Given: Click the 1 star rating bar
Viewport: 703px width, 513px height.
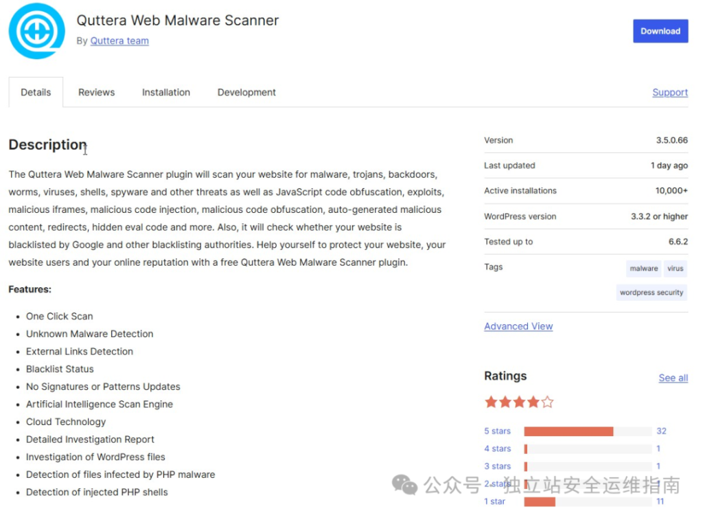Looking at the screenshot, I should point(588,502).
